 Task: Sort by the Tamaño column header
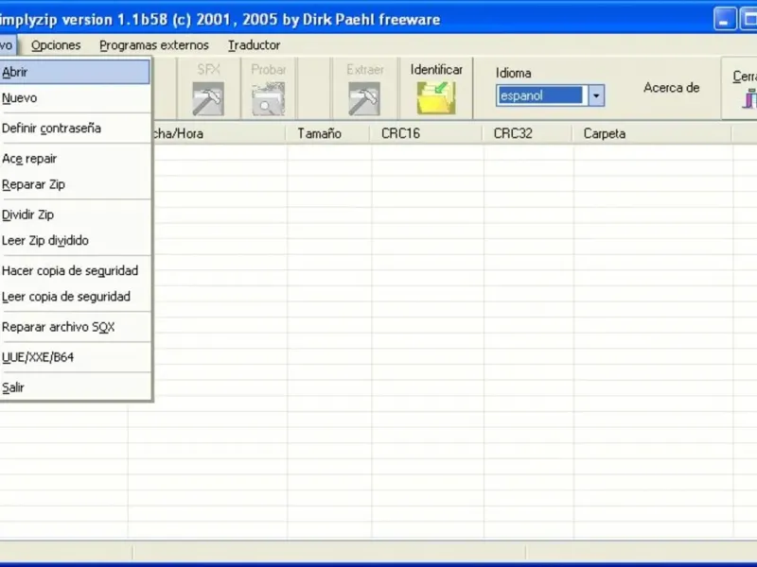[328, 133]
